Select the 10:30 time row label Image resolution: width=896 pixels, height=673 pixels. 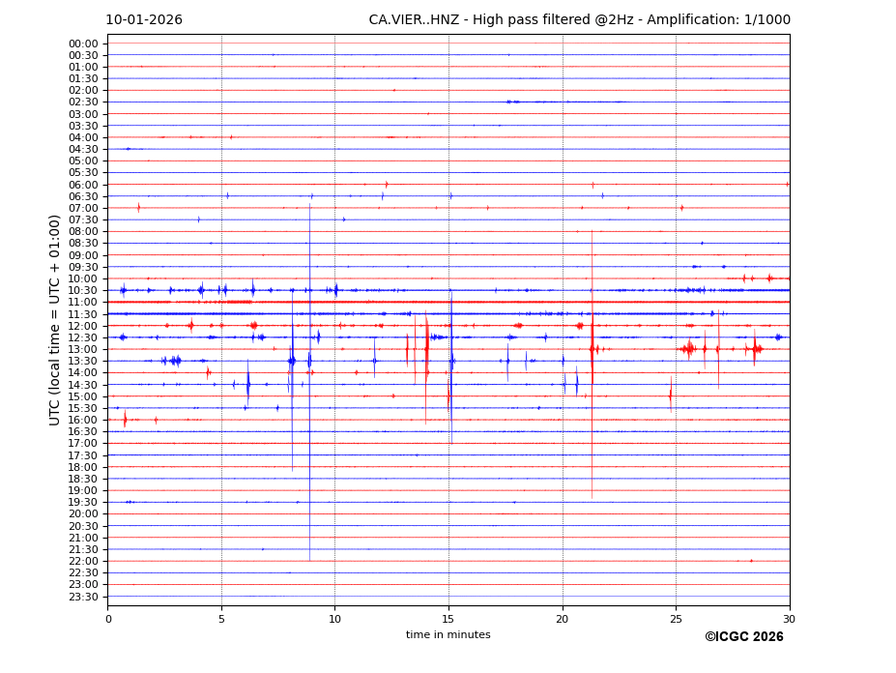click(83, 290)
